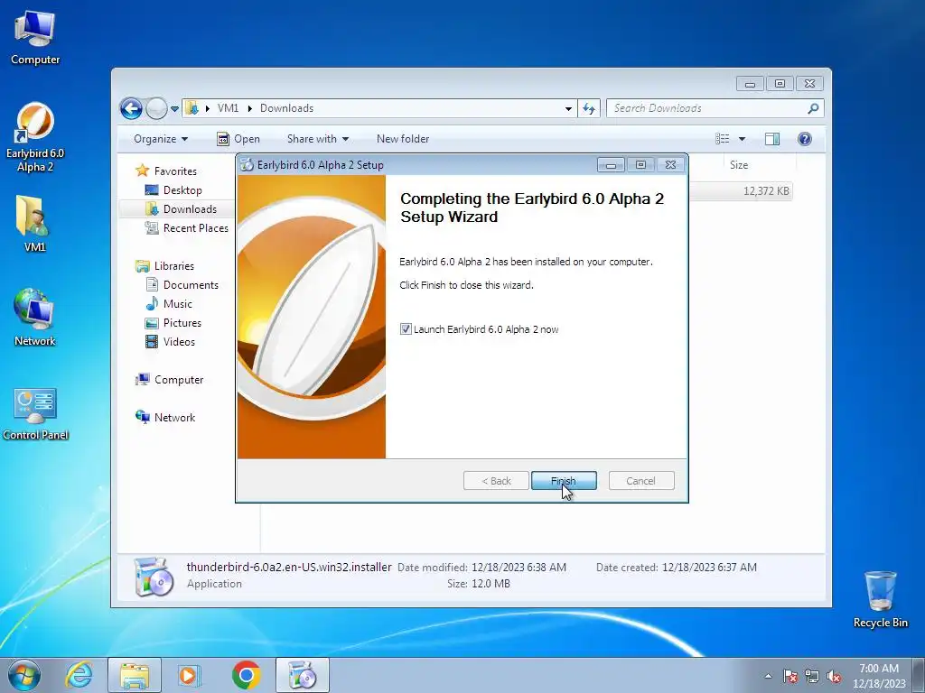Click New folder in Explorer toolbar
Screen dimensions: 925x693
[403, 139]
